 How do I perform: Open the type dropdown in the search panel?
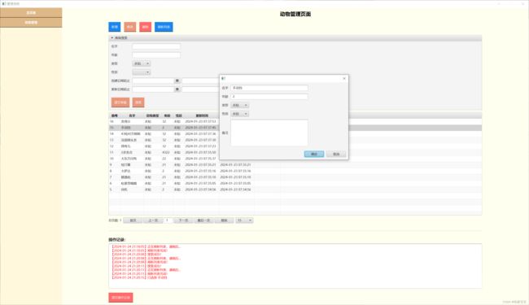tap(142, 63)
